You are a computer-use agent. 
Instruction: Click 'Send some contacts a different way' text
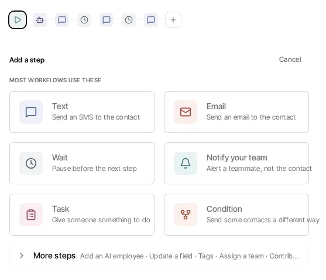coord(263,220)
